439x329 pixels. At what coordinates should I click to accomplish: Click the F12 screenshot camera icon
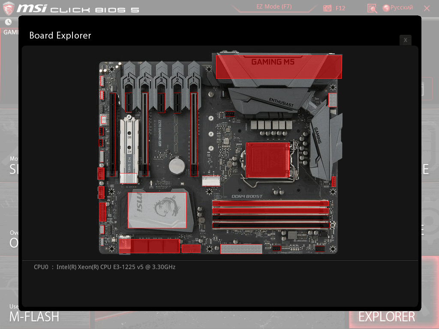(327, 8)
